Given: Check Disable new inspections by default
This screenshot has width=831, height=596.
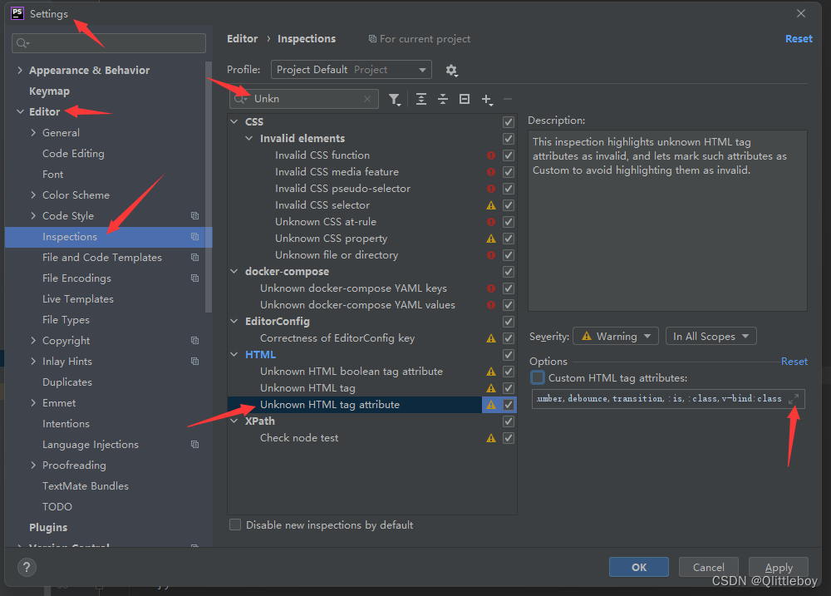Looking at the screenshot, I should (x=235, y=525).
